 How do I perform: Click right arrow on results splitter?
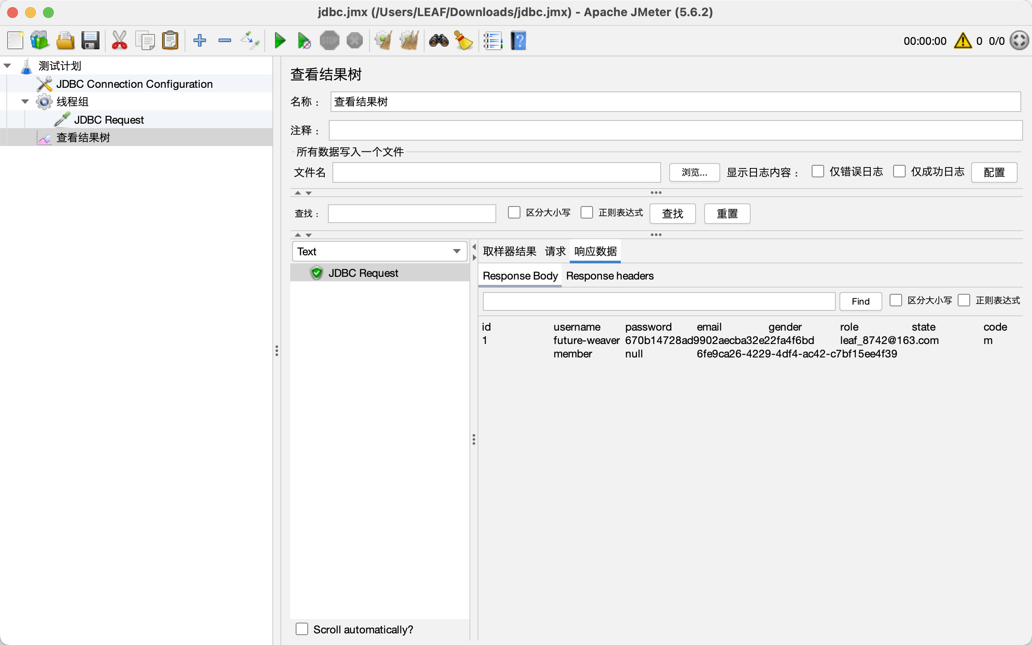[x=474, y=258]
